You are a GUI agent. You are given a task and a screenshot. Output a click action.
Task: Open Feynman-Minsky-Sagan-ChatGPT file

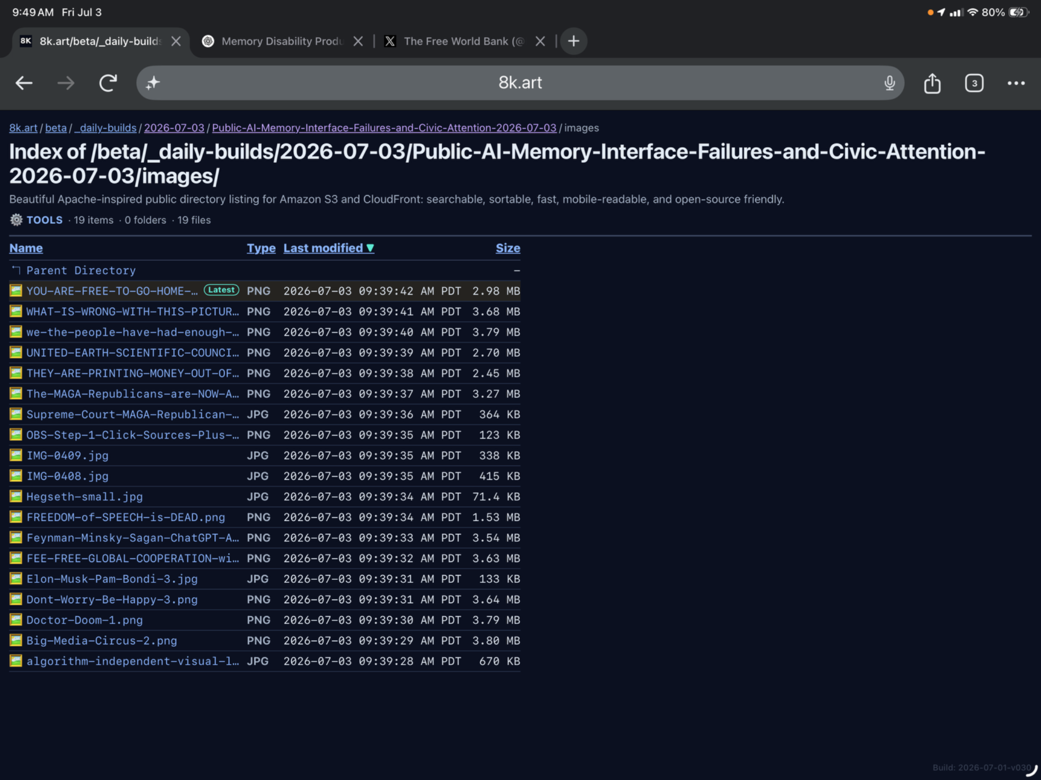coord(133,538)
